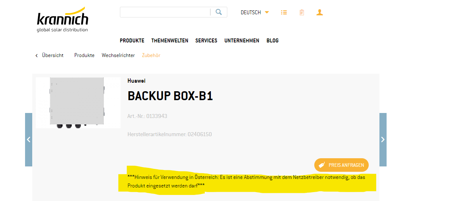The image size is (470, 201).
Task: Open the UNTERNEHMEN menu
Action: click(x=242, y=41)
